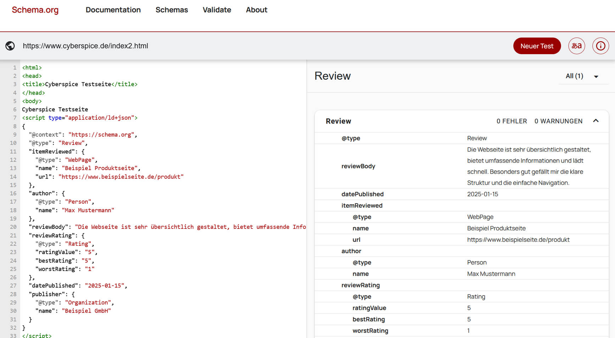Click the 0 FEHLER error count

[x=511, y=121]
